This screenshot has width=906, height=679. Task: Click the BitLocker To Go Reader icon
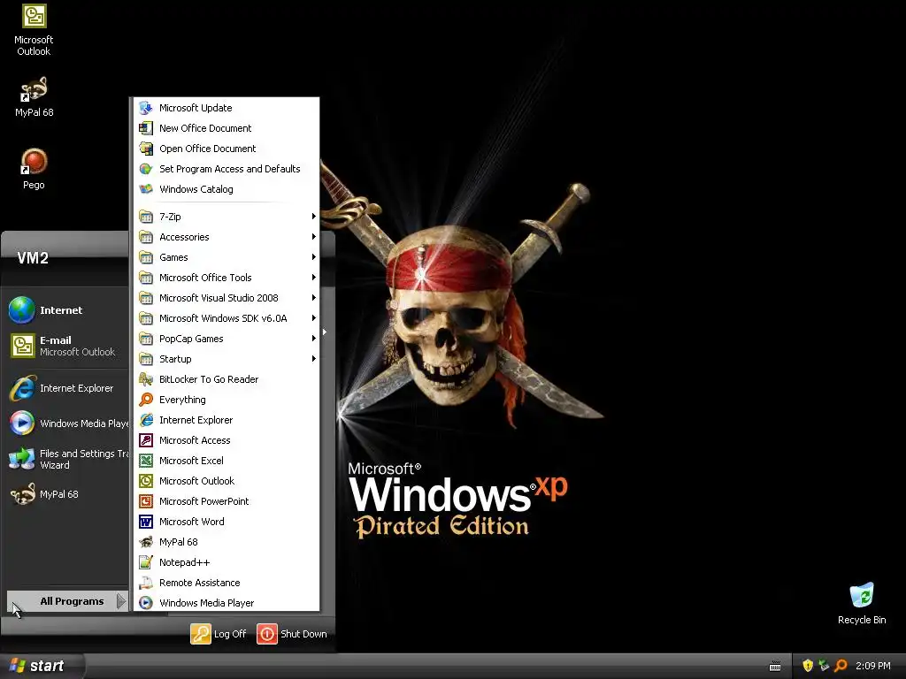click(x=146, y=379)
